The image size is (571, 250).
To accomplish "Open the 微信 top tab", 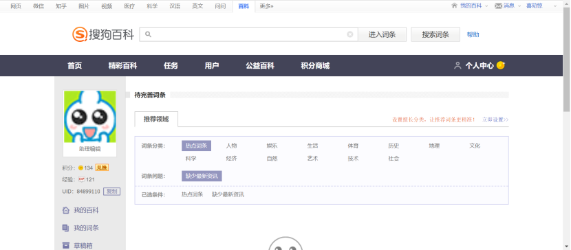I will coord(39,5).
